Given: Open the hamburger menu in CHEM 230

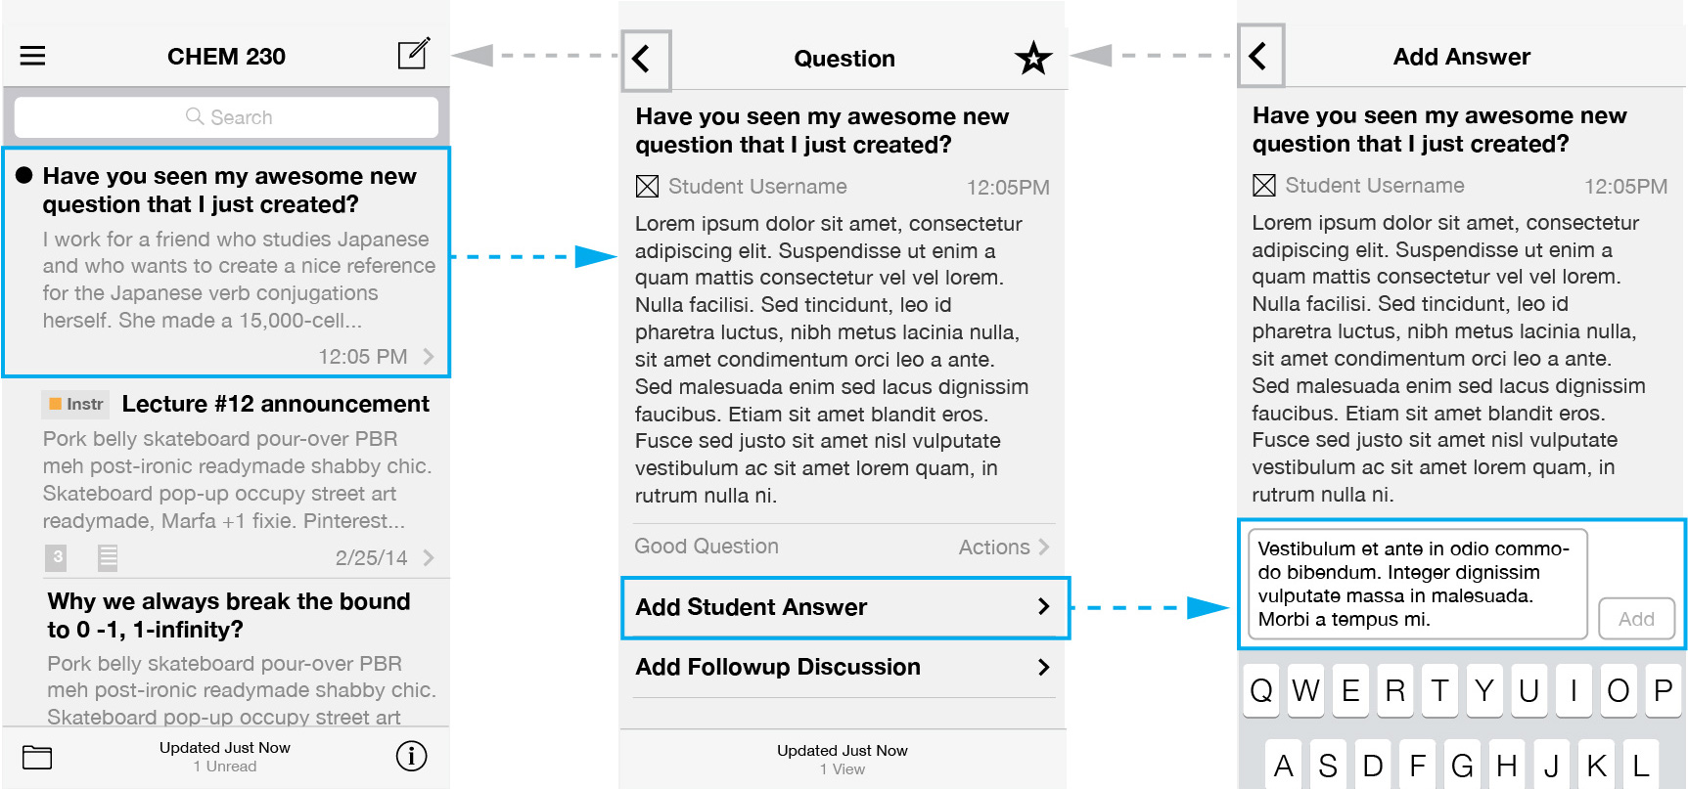Looking at the screenshot, I should pyautogui.click(x=33, y=56).
